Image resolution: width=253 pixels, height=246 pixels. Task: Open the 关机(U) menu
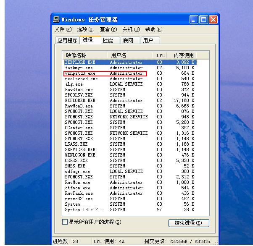coord(131,29)
